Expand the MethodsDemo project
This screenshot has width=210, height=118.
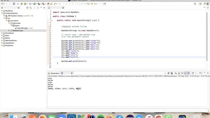point(2,40)
